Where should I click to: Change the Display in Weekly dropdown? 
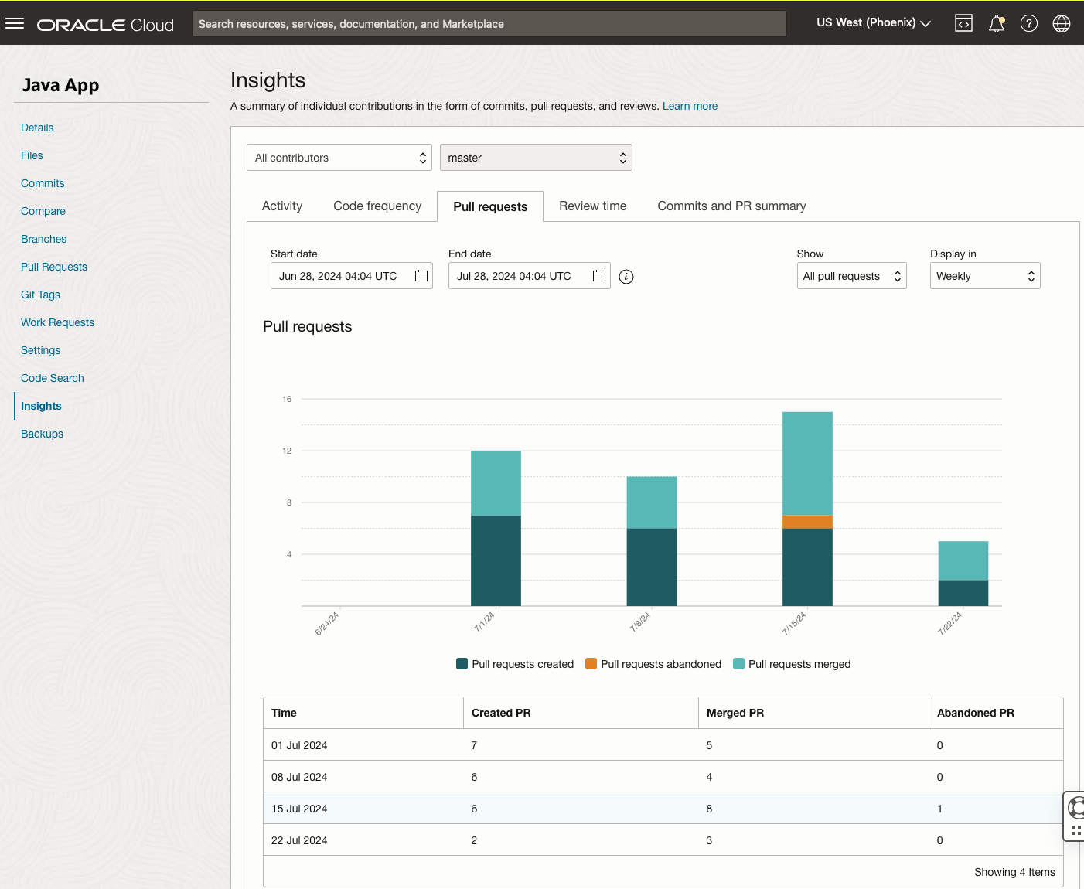tap(984, 275)
